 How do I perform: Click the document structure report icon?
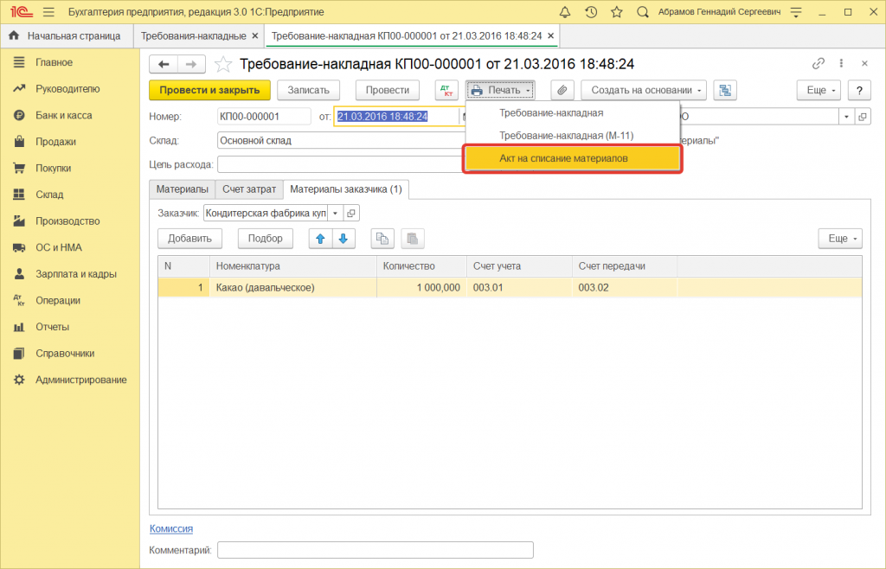click(x=725, y=90)
